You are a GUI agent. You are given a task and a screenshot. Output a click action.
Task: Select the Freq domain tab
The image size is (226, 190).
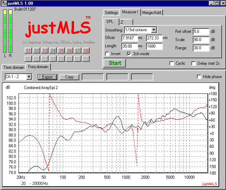coord(38,67)
